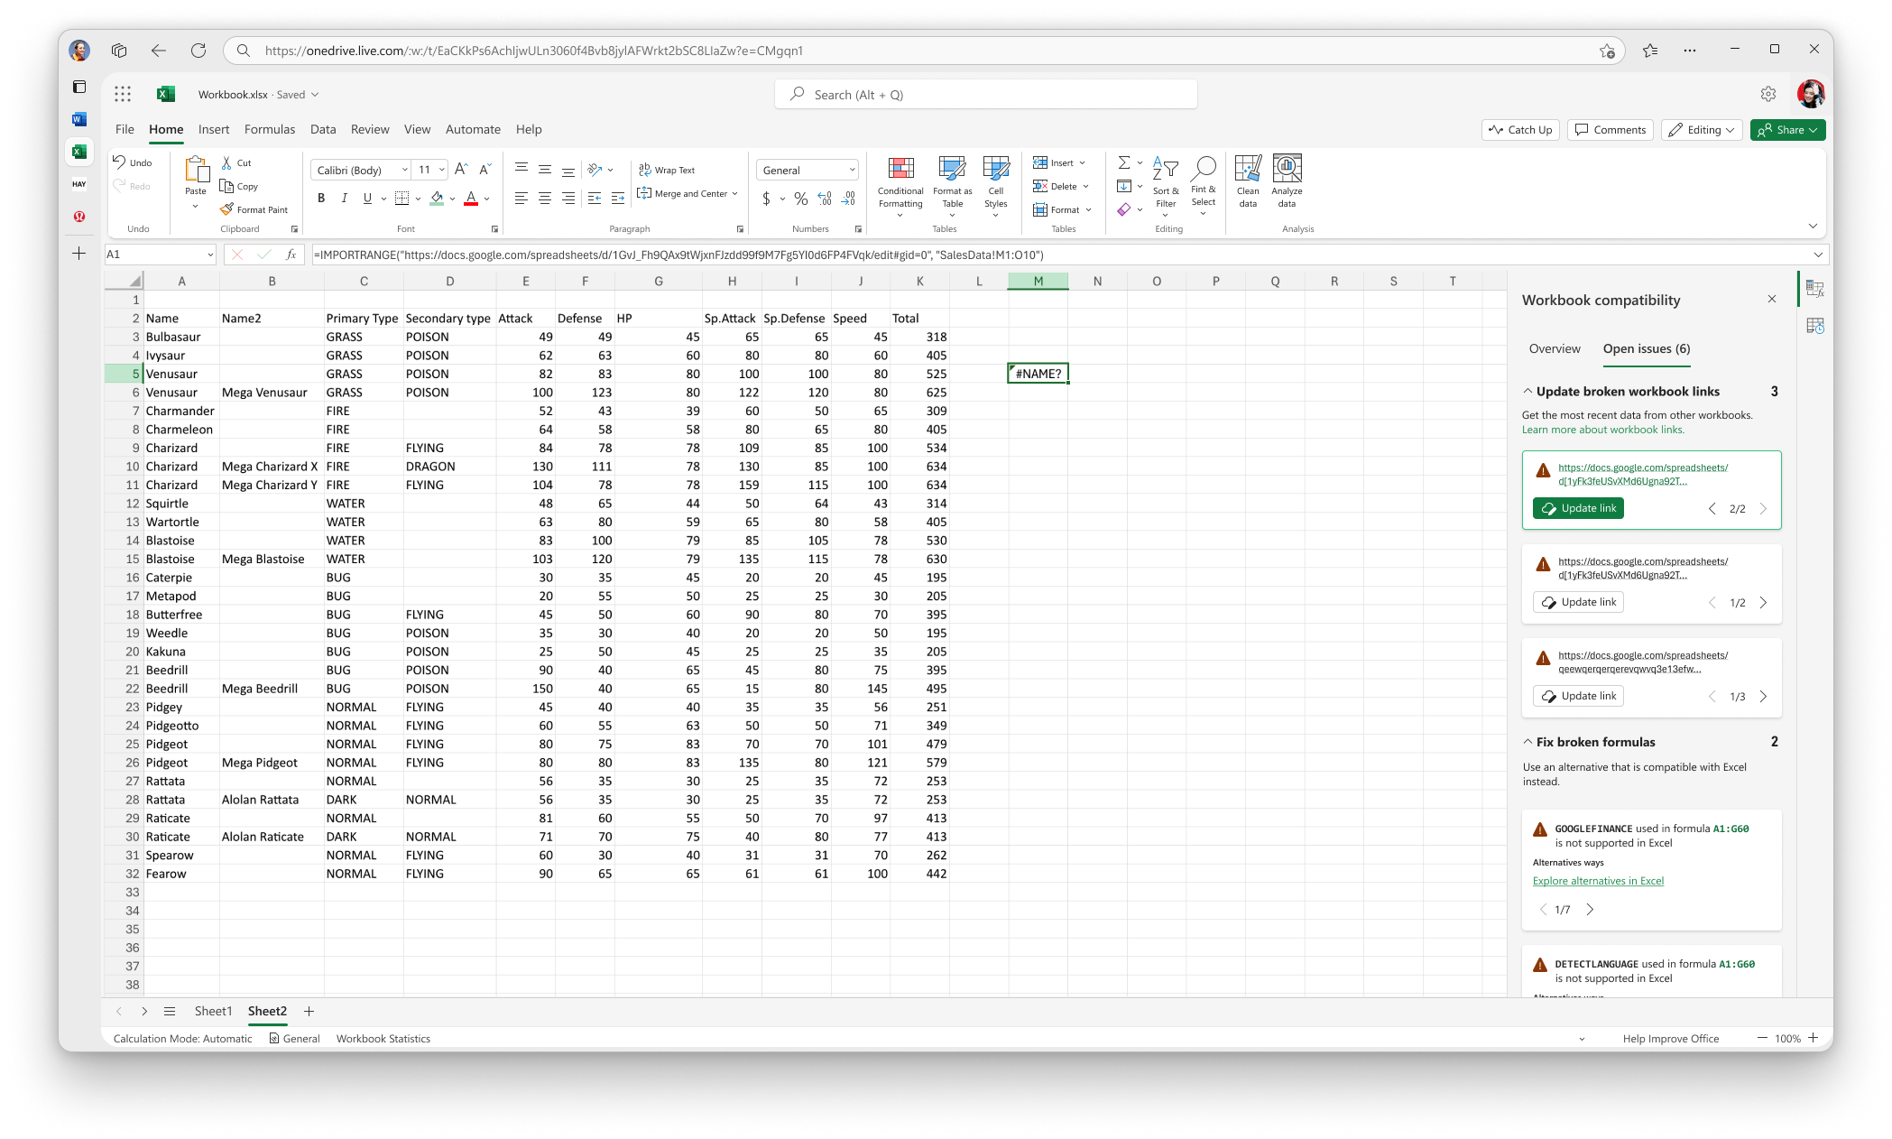Image resolution: width=1892 pixels, height=1139 pixels.
Task: Click the zoom in plus control
Action: click(1813, 1038)
